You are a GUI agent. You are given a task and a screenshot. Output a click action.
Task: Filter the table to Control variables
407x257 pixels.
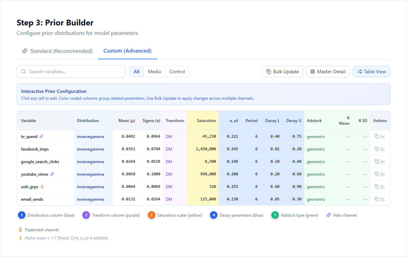tap(177, 72)
